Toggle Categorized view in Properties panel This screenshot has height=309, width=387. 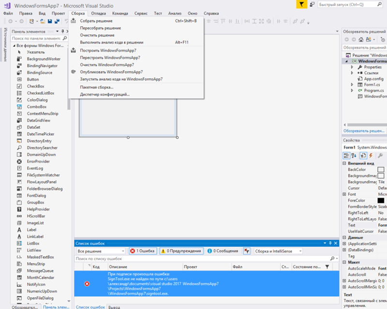(346, 156)
